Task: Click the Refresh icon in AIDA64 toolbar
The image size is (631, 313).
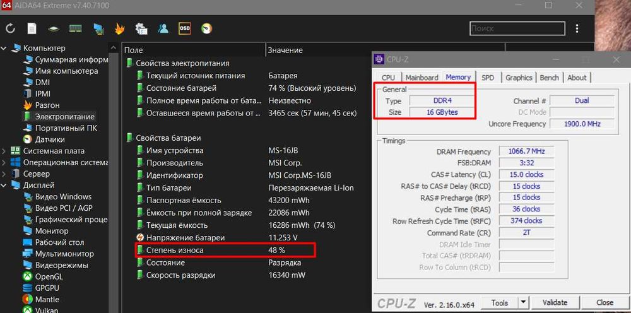Action: point(11,28)
